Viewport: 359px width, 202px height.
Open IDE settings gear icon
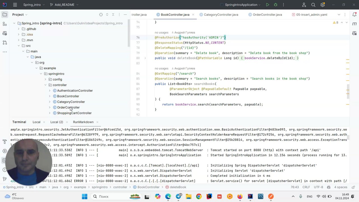coord(323,5)
